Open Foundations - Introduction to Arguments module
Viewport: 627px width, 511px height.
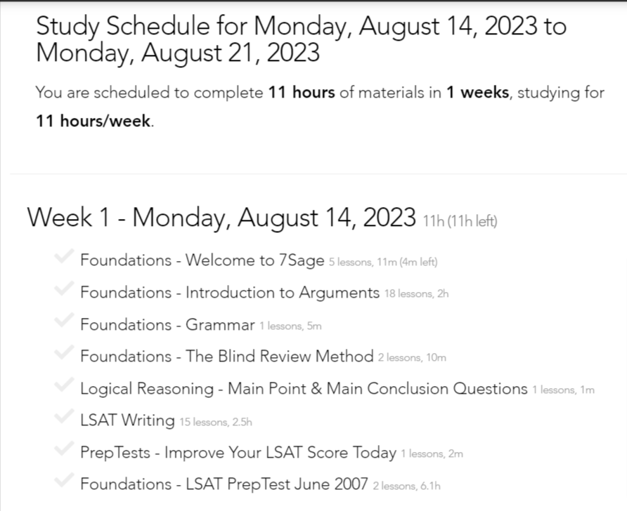click(229, 293)
